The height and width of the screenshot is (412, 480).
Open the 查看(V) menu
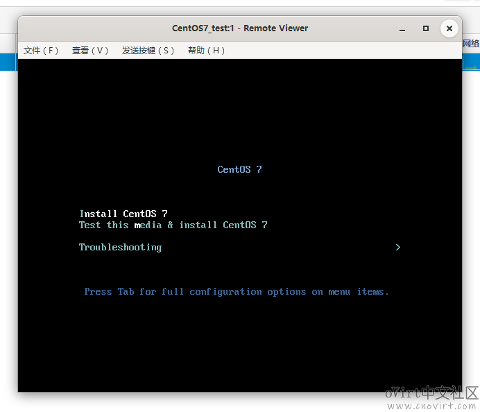click(90, 51)
